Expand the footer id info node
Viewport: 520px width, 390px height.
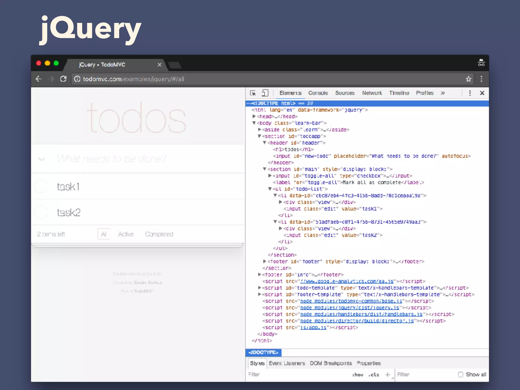pyautogui.click(x=259, y=274)
